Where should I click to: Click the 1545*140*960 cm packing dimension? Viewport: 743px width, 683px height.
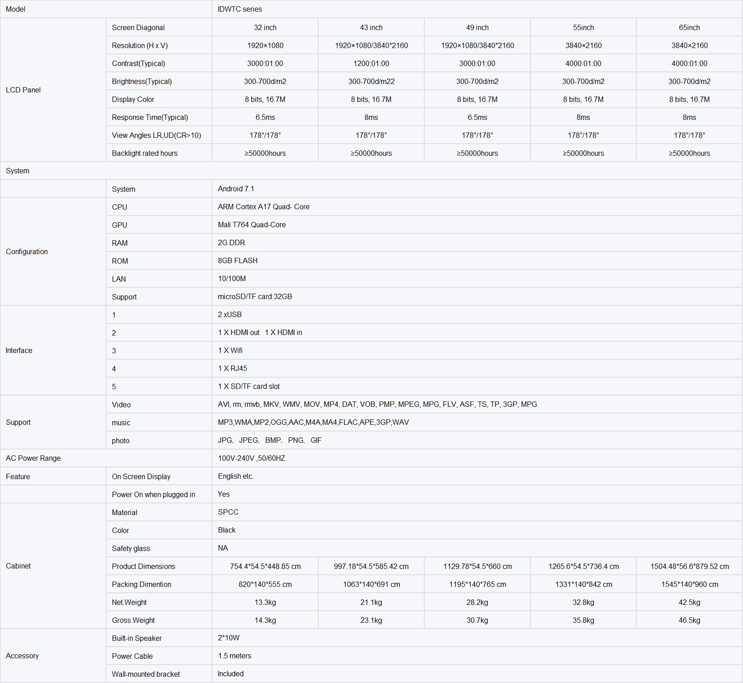(689, 584)
